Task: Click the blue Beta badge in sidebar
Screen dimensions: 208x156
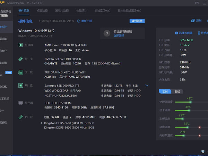Action: point(8,72)
